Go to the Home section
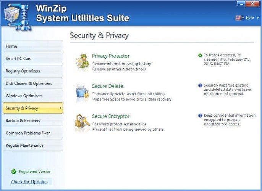262x191 pixels. pyautogui.click(x=33, y=46)
